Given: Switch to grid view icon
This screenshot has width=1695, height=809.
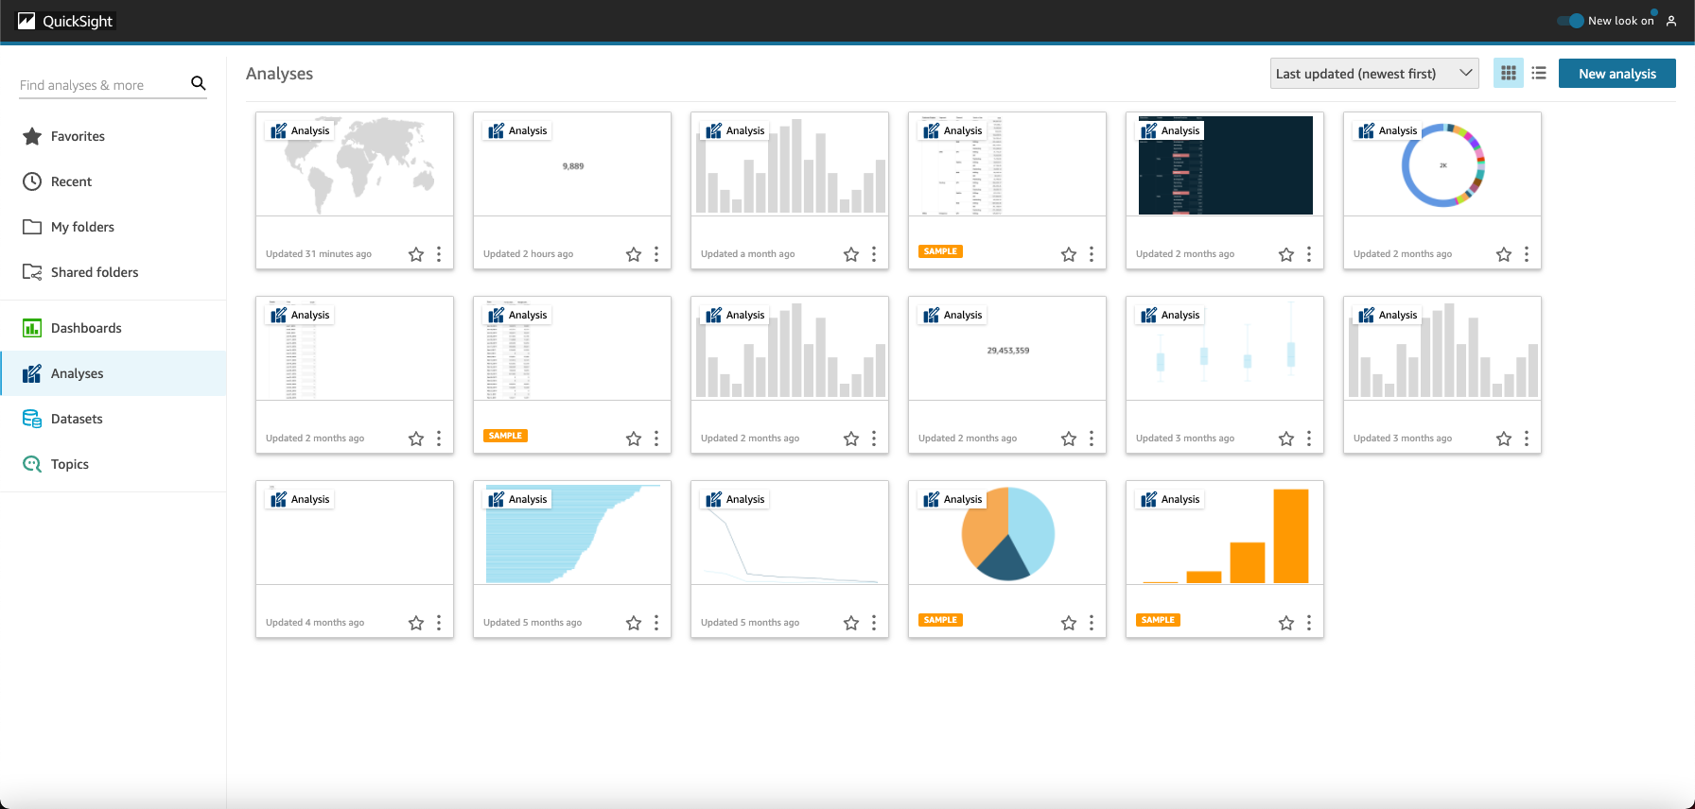Looking at the screenshot, I should tap(1508, 73).
